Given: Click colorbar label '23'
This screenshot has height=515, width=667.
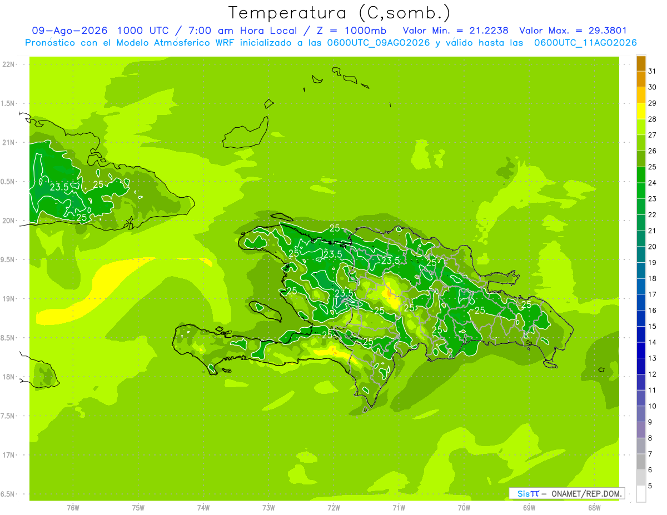Looking at the screenshot, I should point(653,199).
